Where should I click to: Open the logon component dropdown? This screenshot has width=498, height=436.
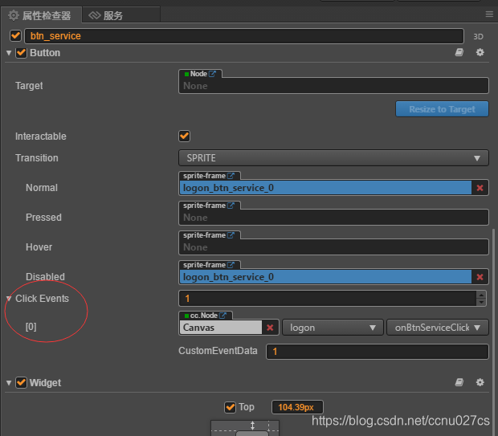click(333, 328)
